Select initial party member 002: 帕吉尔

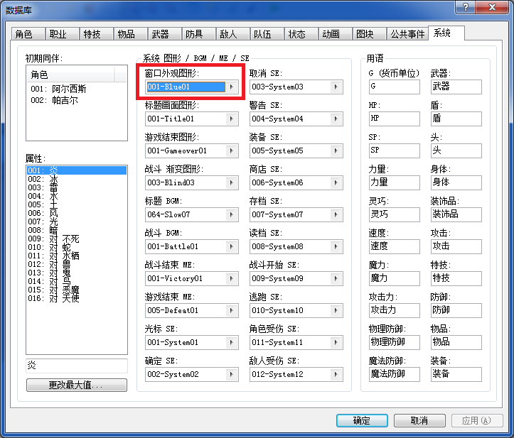[x=55, y=100]
